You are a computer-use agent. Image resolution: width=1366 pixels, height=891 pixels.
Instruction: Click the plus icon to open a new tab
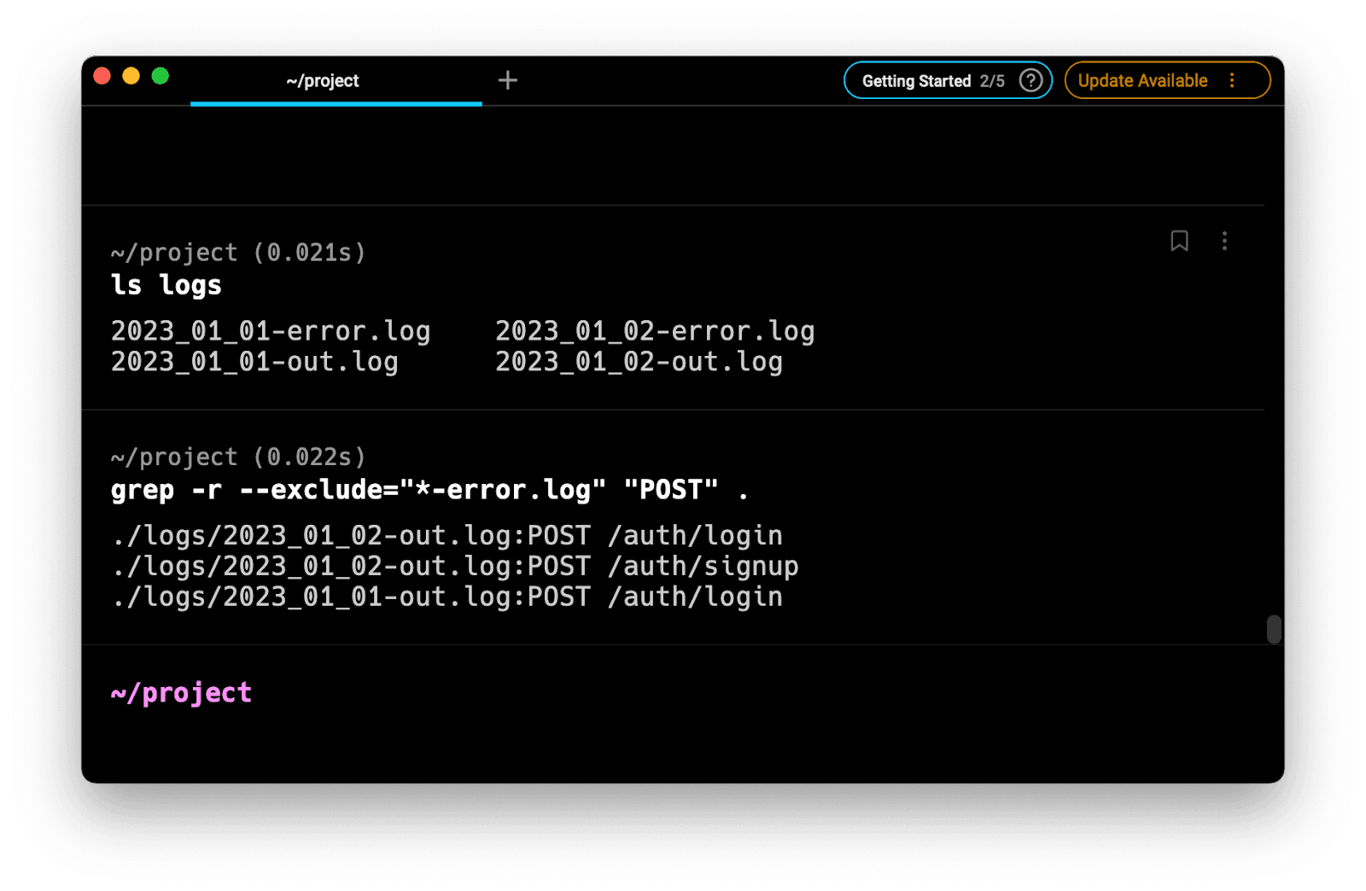click(508, 80)
